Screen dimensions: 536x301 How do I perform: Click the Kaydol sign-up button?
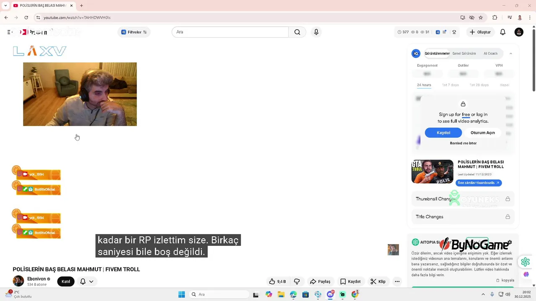coord(443,133)
